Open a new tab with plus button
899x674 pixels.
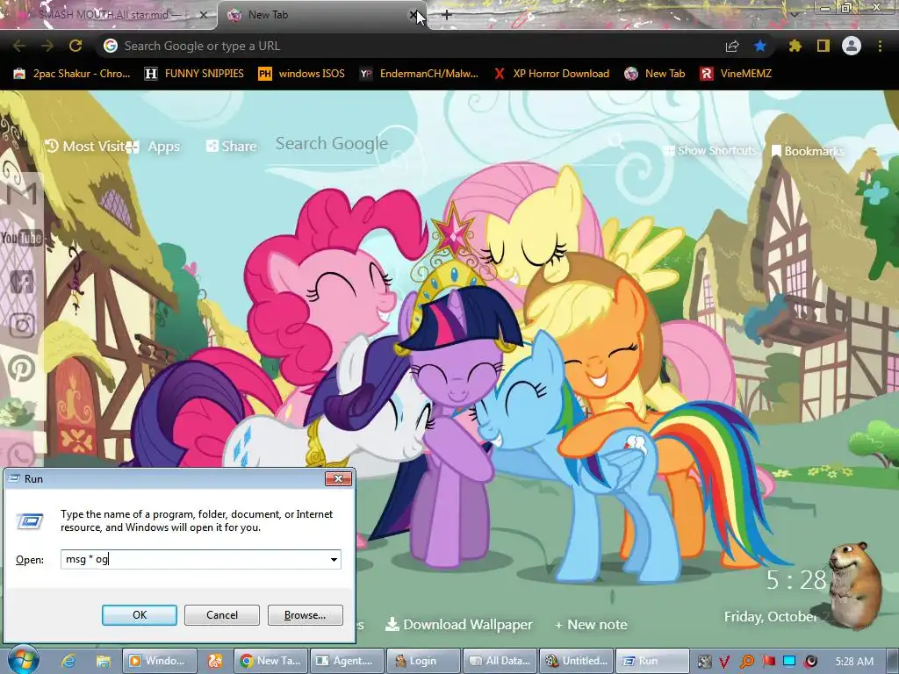tap(447, 15)
